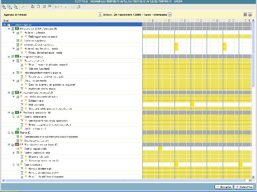This screenshot has width=257, height=192.
Task: Open the grid view icon at top right
Action: 245,15
